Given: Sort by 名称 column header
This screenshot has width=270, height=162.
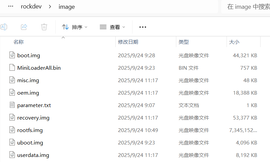Looking at the screenshot, I should click(19, 42).
